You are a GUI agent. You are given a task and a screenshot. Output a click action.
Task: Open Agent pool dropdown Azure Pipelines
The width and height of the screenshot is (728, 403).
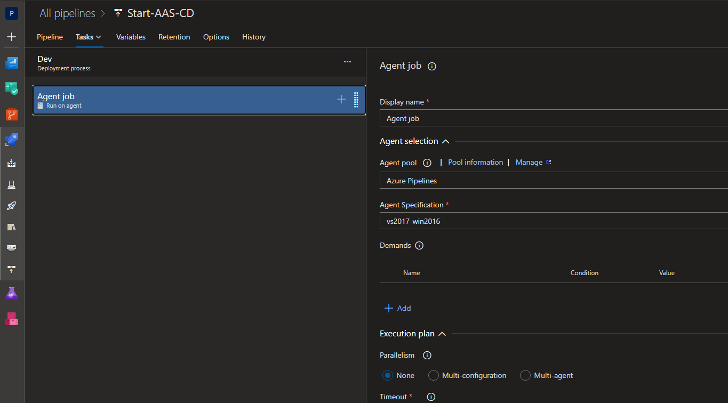pyautogui.click(x=554, y=181)
